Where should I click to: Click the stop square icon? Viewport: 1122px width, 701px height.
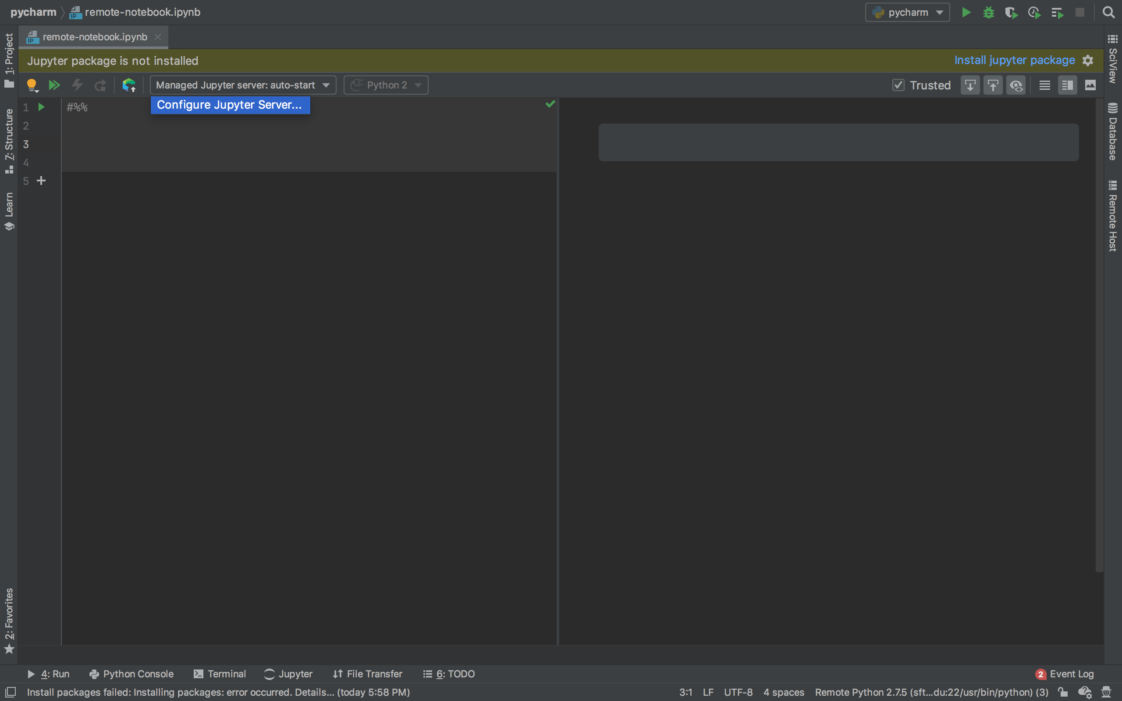(x=1080, y=12)
